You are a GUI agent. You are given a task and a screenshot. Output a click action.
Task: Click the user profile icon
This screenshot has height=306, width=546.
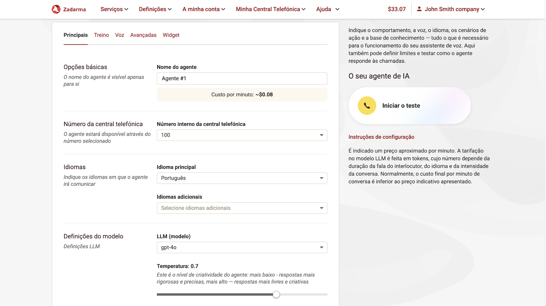coord(419,9)
